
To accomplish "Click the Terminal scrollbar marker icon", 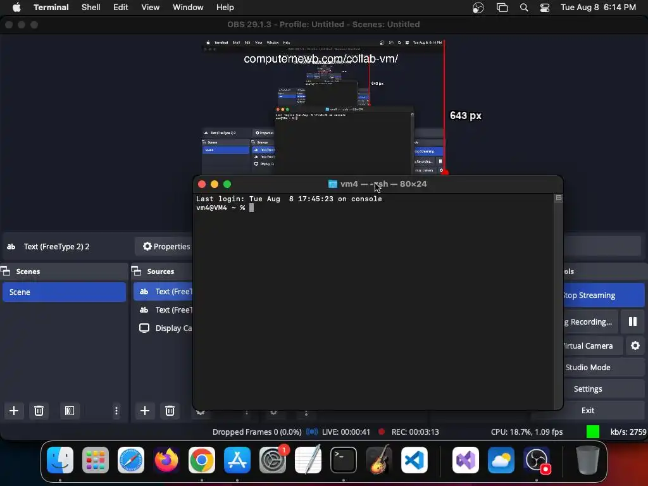I will coord(558,198).
